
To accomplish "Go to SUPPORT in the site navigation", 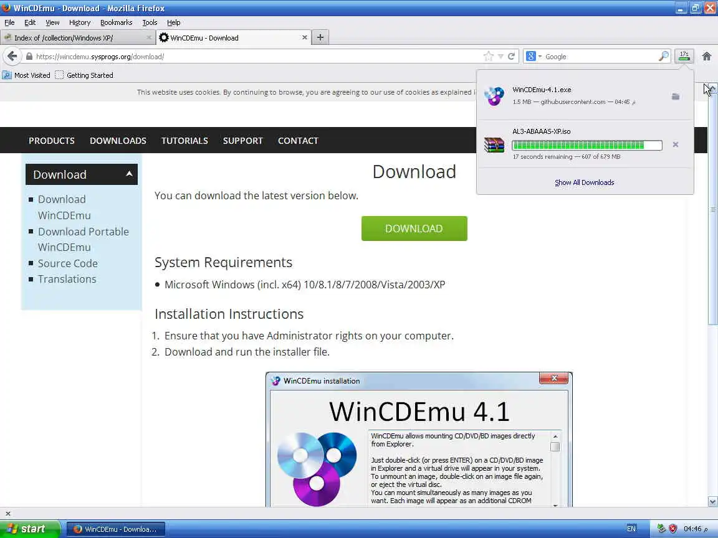I will click(x=242, y=141).
